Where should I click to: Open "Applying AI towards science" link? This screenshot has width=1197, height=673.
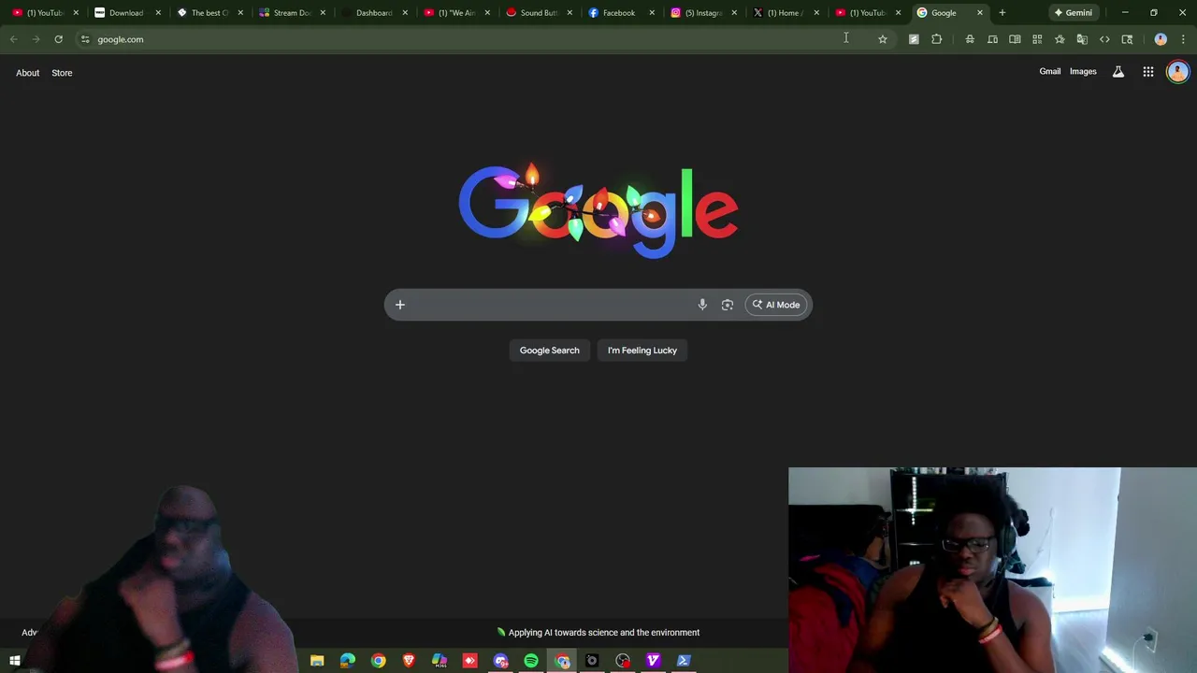(x=598, y=633)
